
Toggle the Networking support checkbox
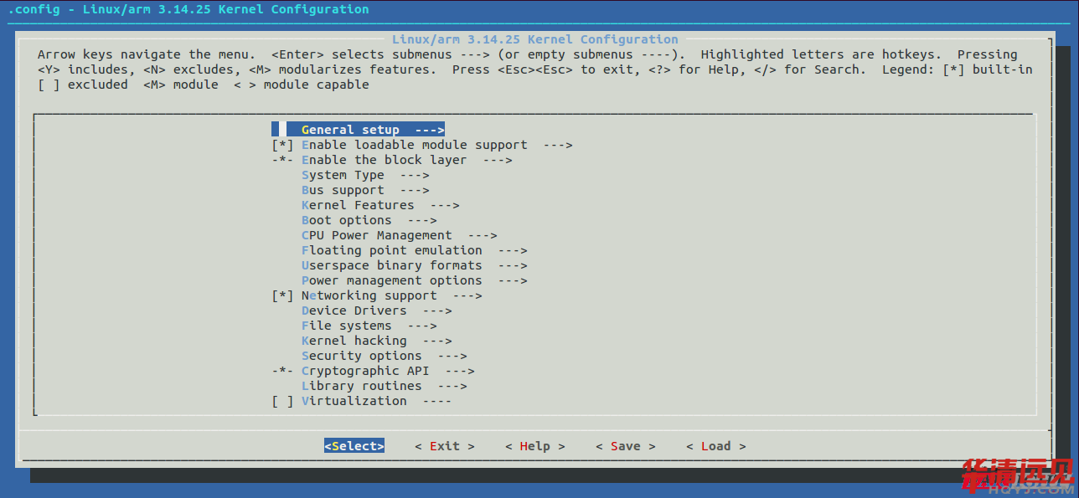(282, 295)
